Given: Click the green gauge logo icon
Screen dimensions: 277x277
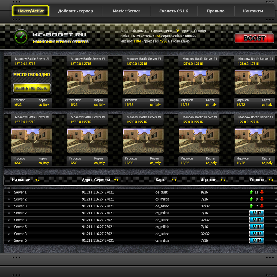Looking at the screenshot, I should (x=21, y=37).
